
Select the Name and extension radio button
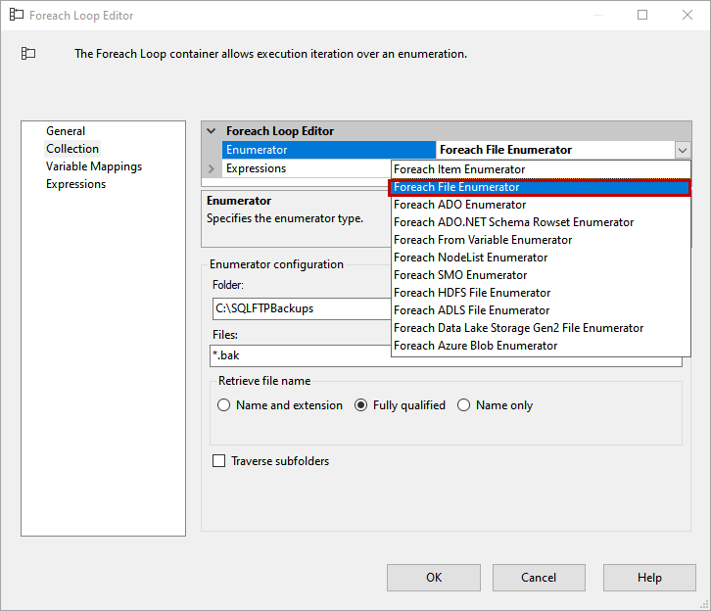(x=224, y=405)
